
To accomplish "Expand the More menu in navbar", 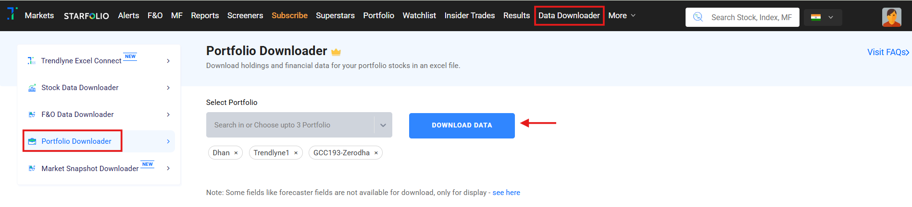I will click(622, 15).
